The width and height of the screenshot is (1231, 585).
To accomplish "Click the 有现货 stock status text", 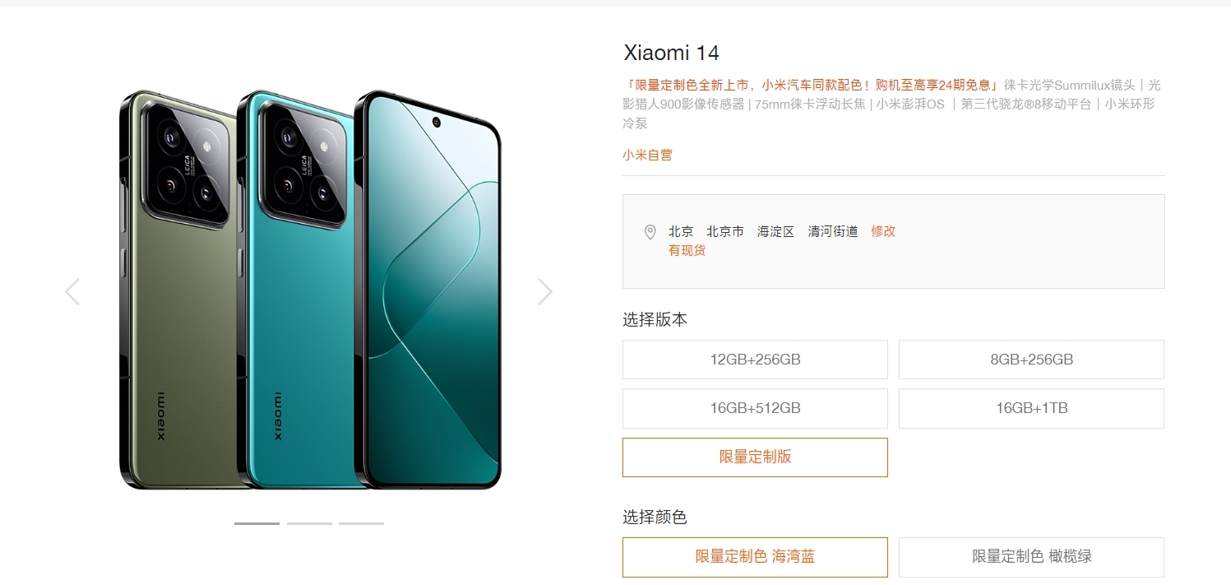I will click(x=687, y=250).
